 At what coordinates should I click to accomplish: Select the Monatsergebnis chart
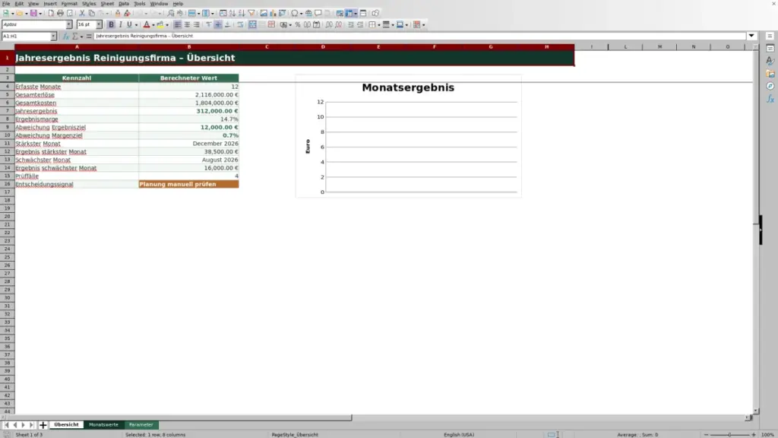(x=408, y=136)
